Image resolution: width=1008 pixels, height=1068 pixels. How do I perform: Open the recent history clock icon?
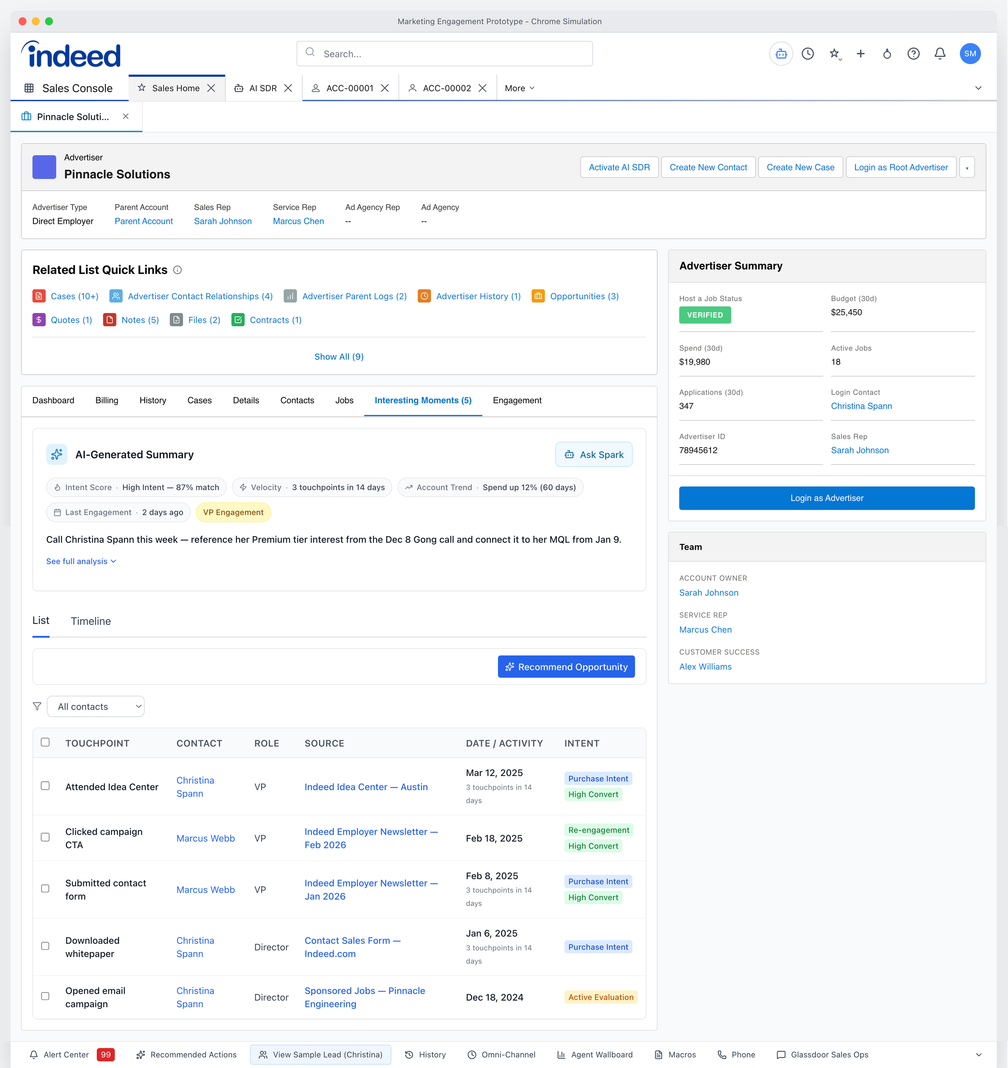[808, 54]
